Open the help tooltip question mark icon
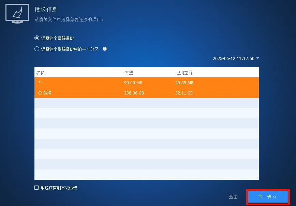The image size is (296, 206). tap(105, 49)
